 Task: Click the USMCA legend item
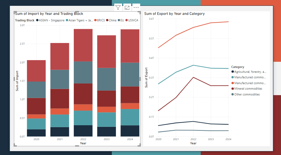pyautogui.click(x=131, y=20)
